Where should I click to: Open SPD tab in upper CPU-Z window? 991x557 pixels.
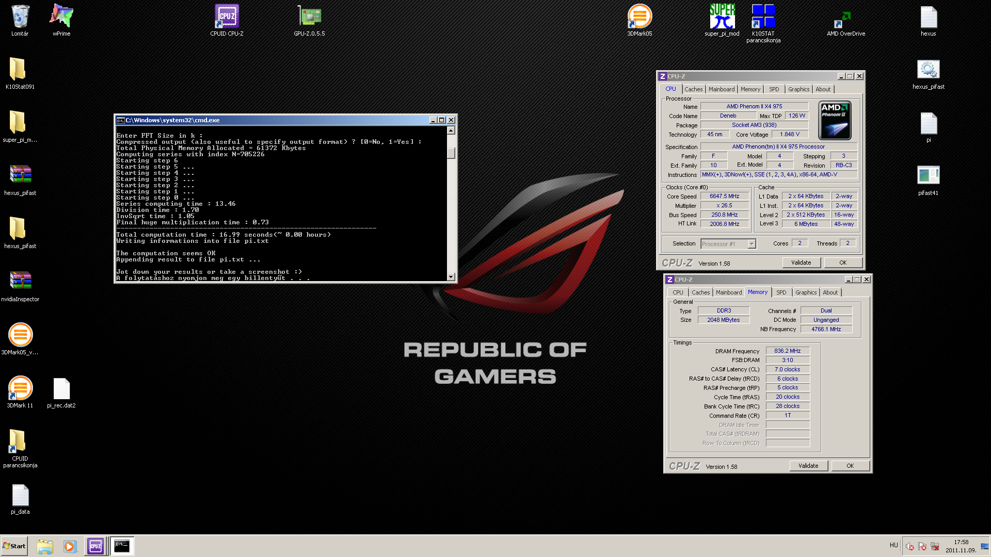774,89
